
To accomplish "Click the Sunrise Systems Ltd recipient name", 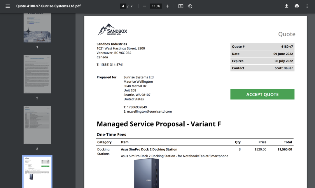I will [x=139, y=77].
